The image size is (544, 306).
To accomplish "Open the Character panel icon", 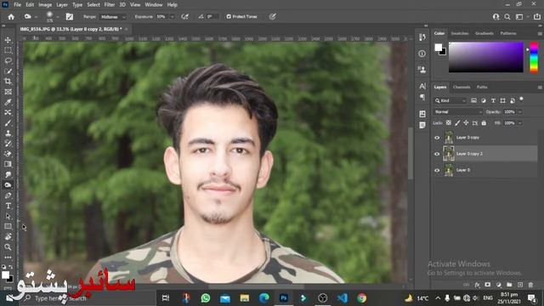I will coord(422,86).
